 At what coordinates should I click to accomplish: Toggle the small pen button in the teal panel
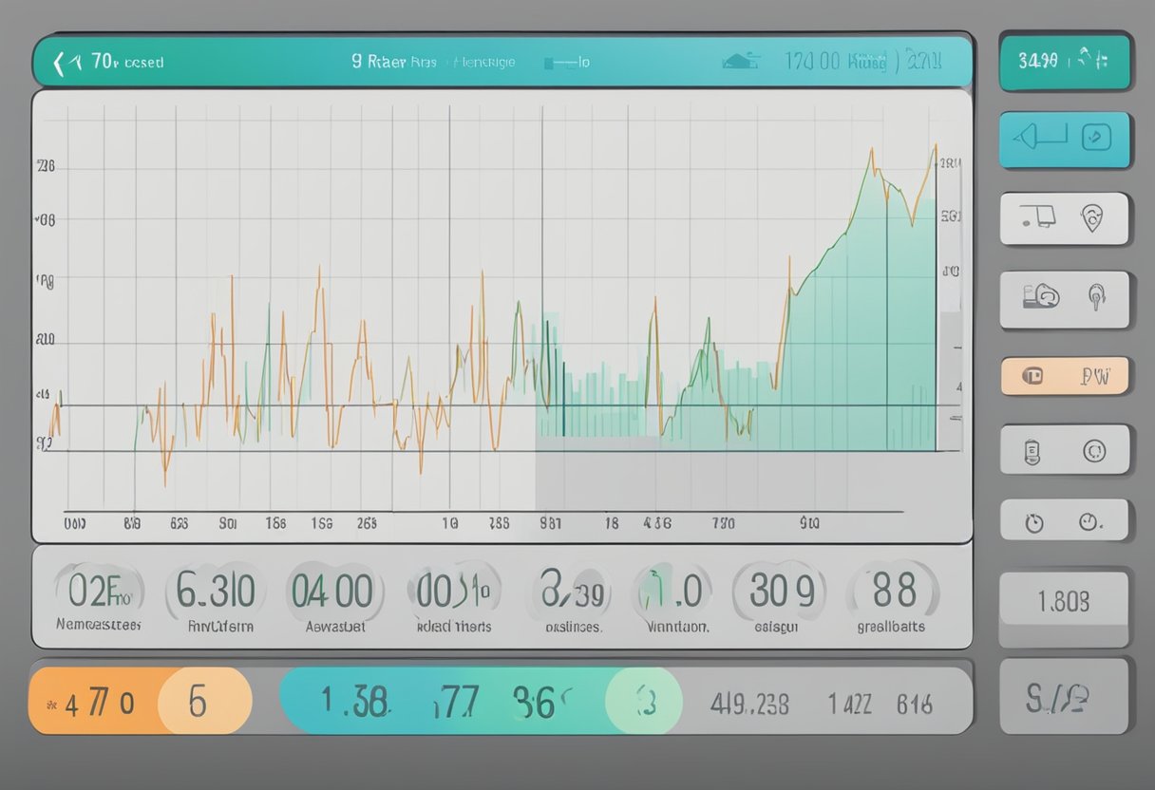[x=1095, y=135]
